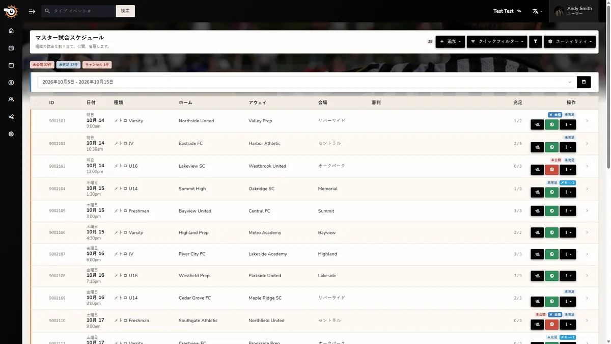Assign official to game 9002101

coord(537,124)
